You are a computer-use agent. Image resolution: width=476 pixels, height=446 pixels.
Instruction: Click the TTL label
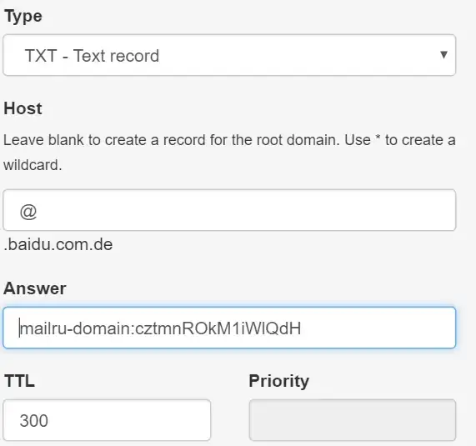(x=19, y=381)
